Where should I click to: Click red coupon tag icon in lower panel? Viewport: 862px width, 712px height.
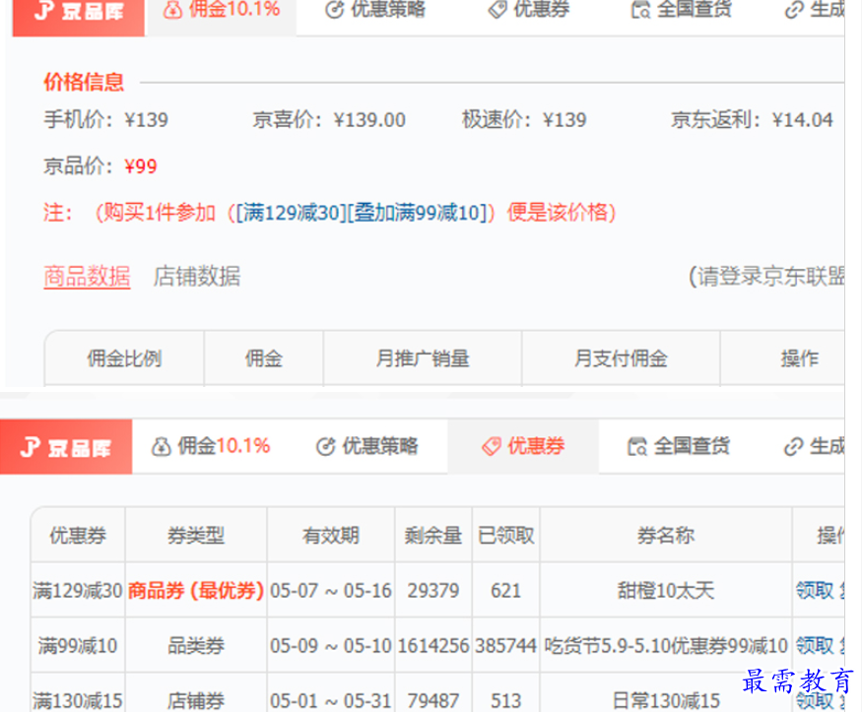(492, 447)
